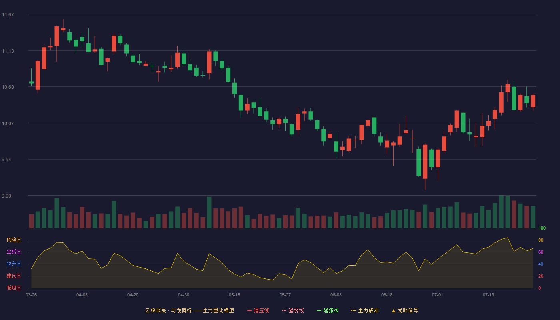Click the 低吸区 zone label

coord(14,288)
